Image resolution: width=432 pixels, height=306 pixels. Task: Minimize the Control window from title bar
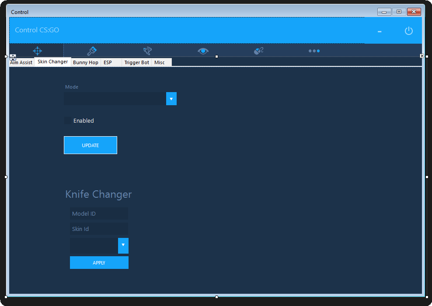pyautogui.click(x=384, y=11)
